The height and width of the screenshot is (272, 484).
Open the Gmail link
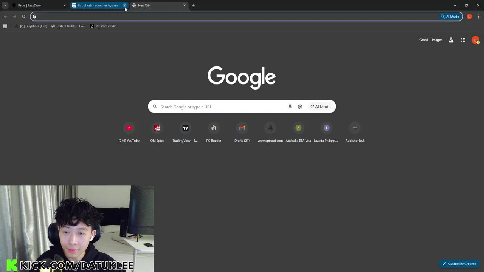[423, 40]
